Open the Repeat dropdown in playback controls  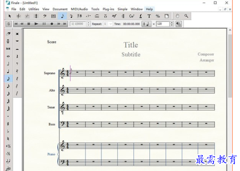pos(110,24)
